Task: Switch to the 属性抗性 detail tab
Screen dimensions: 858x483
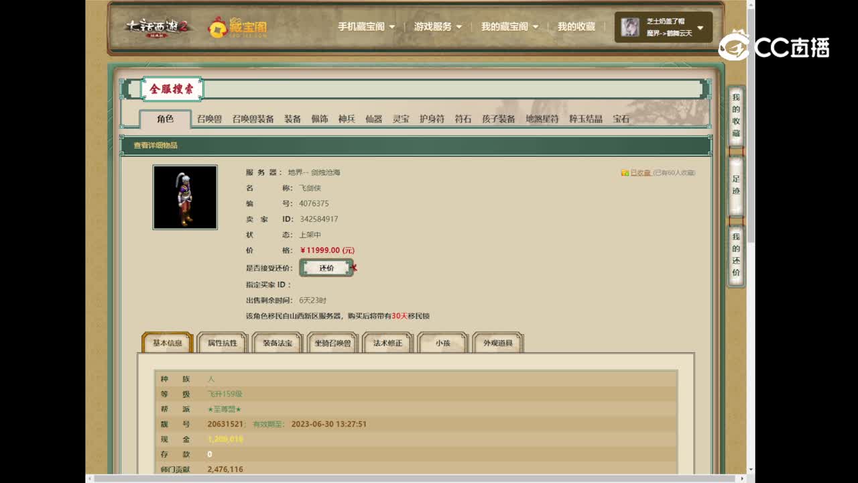Action: click(221, 342)
